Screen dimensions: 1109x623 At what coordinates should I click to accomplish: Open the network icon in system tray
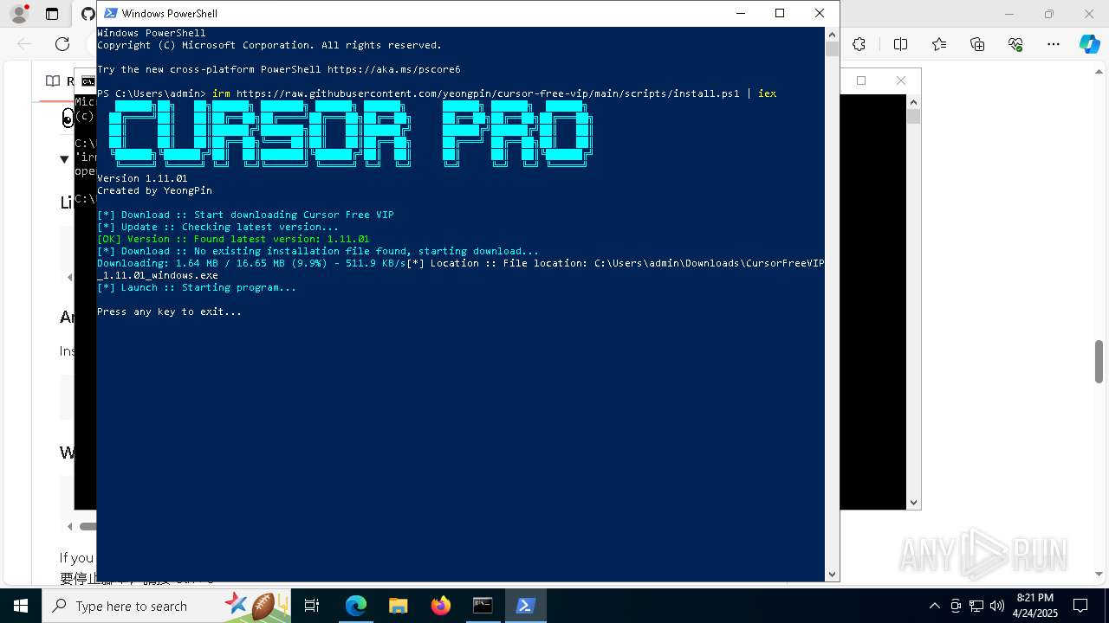(x=976, y=606)
